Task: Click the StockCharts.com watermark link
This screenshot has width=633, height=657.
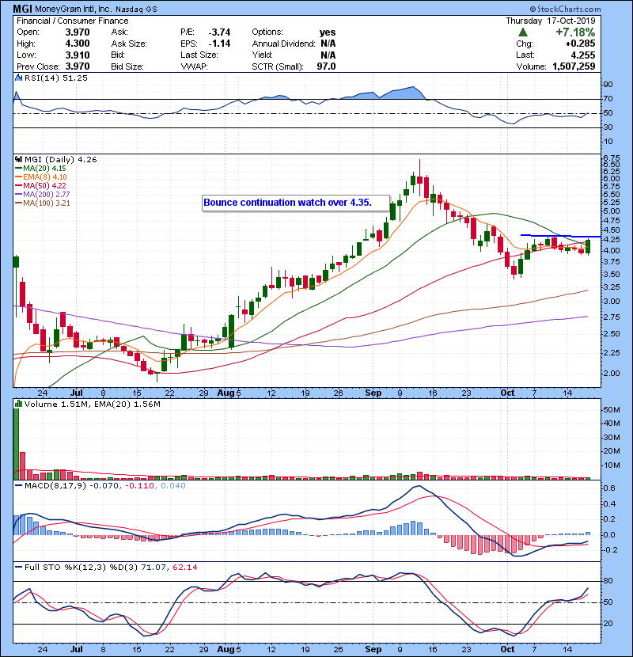Action: click(x=565, y=9)
